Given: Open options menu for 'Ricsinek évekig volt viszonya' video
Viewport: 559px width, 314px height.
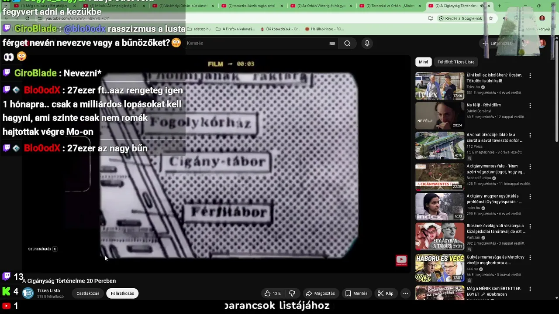Looking at the screenshot, I should click(x=530, y=226).
